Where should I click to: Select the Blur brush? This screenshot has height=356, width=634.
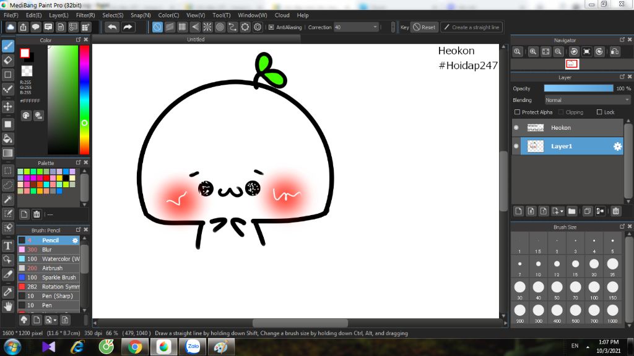pyautogui.click(x=48, y=250)
